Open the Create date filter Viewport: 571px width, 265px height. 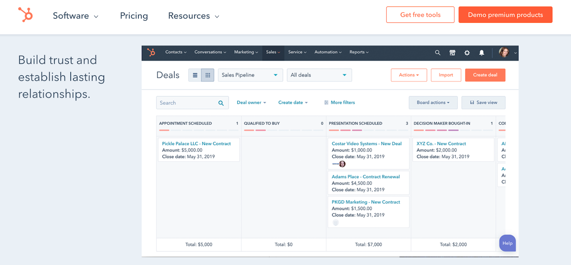pyautogui.click(x=293, y=103)
